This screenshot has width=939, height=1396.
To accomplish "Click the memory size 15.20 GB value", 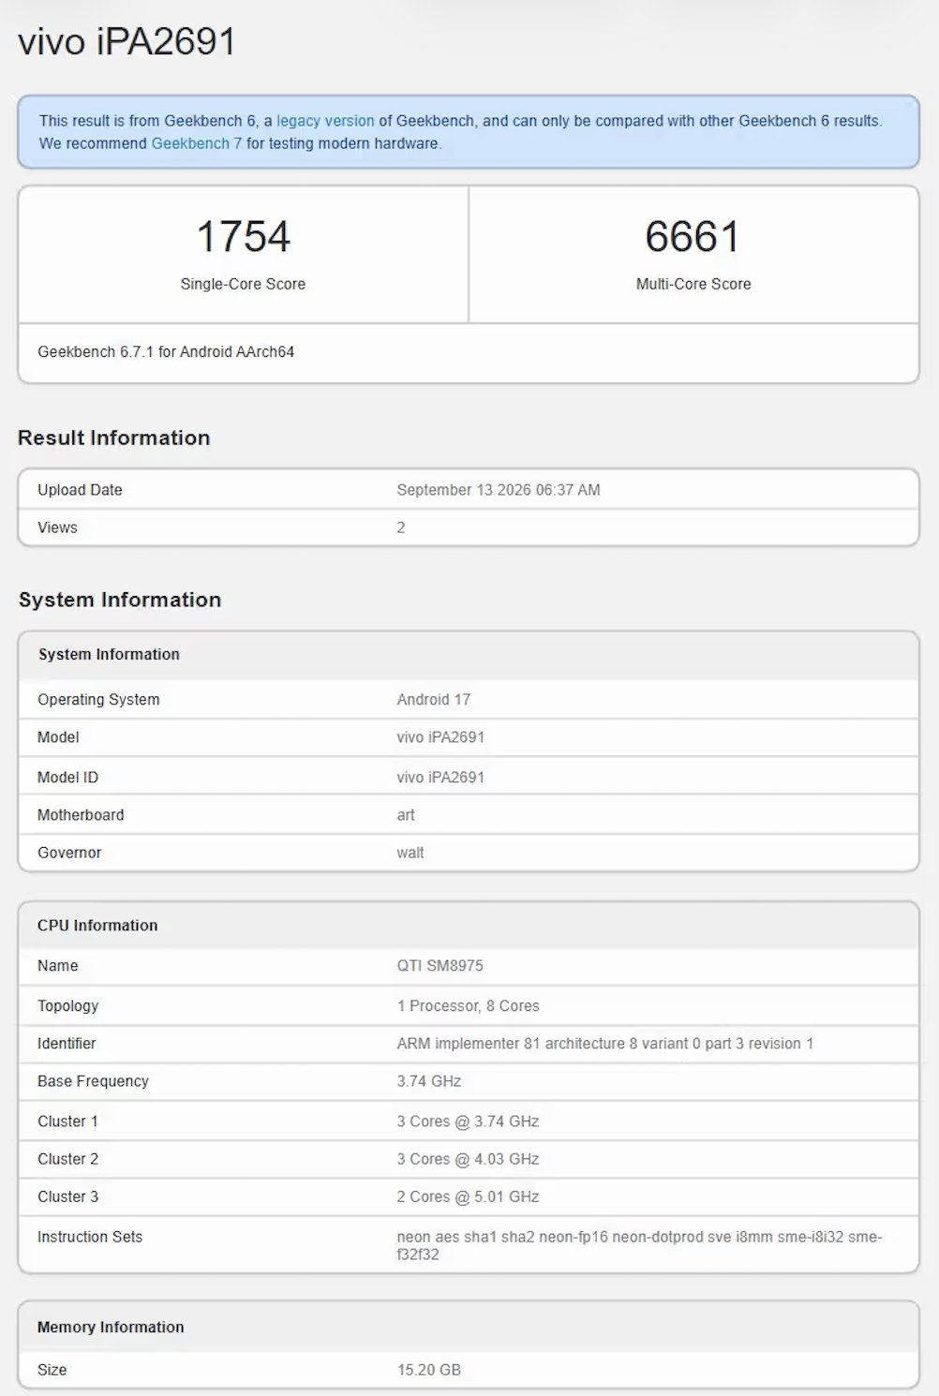I will (429, 1370).
